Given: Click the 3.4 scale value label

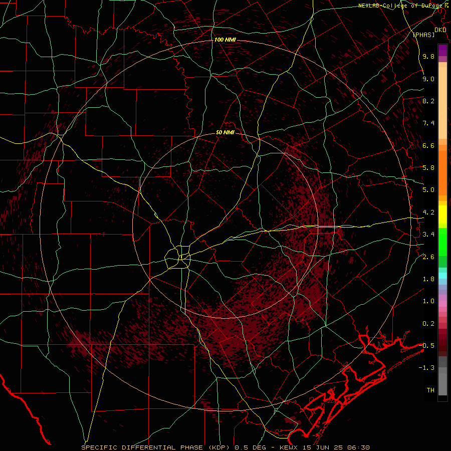Looking at the screenshot, I should 428,235.
